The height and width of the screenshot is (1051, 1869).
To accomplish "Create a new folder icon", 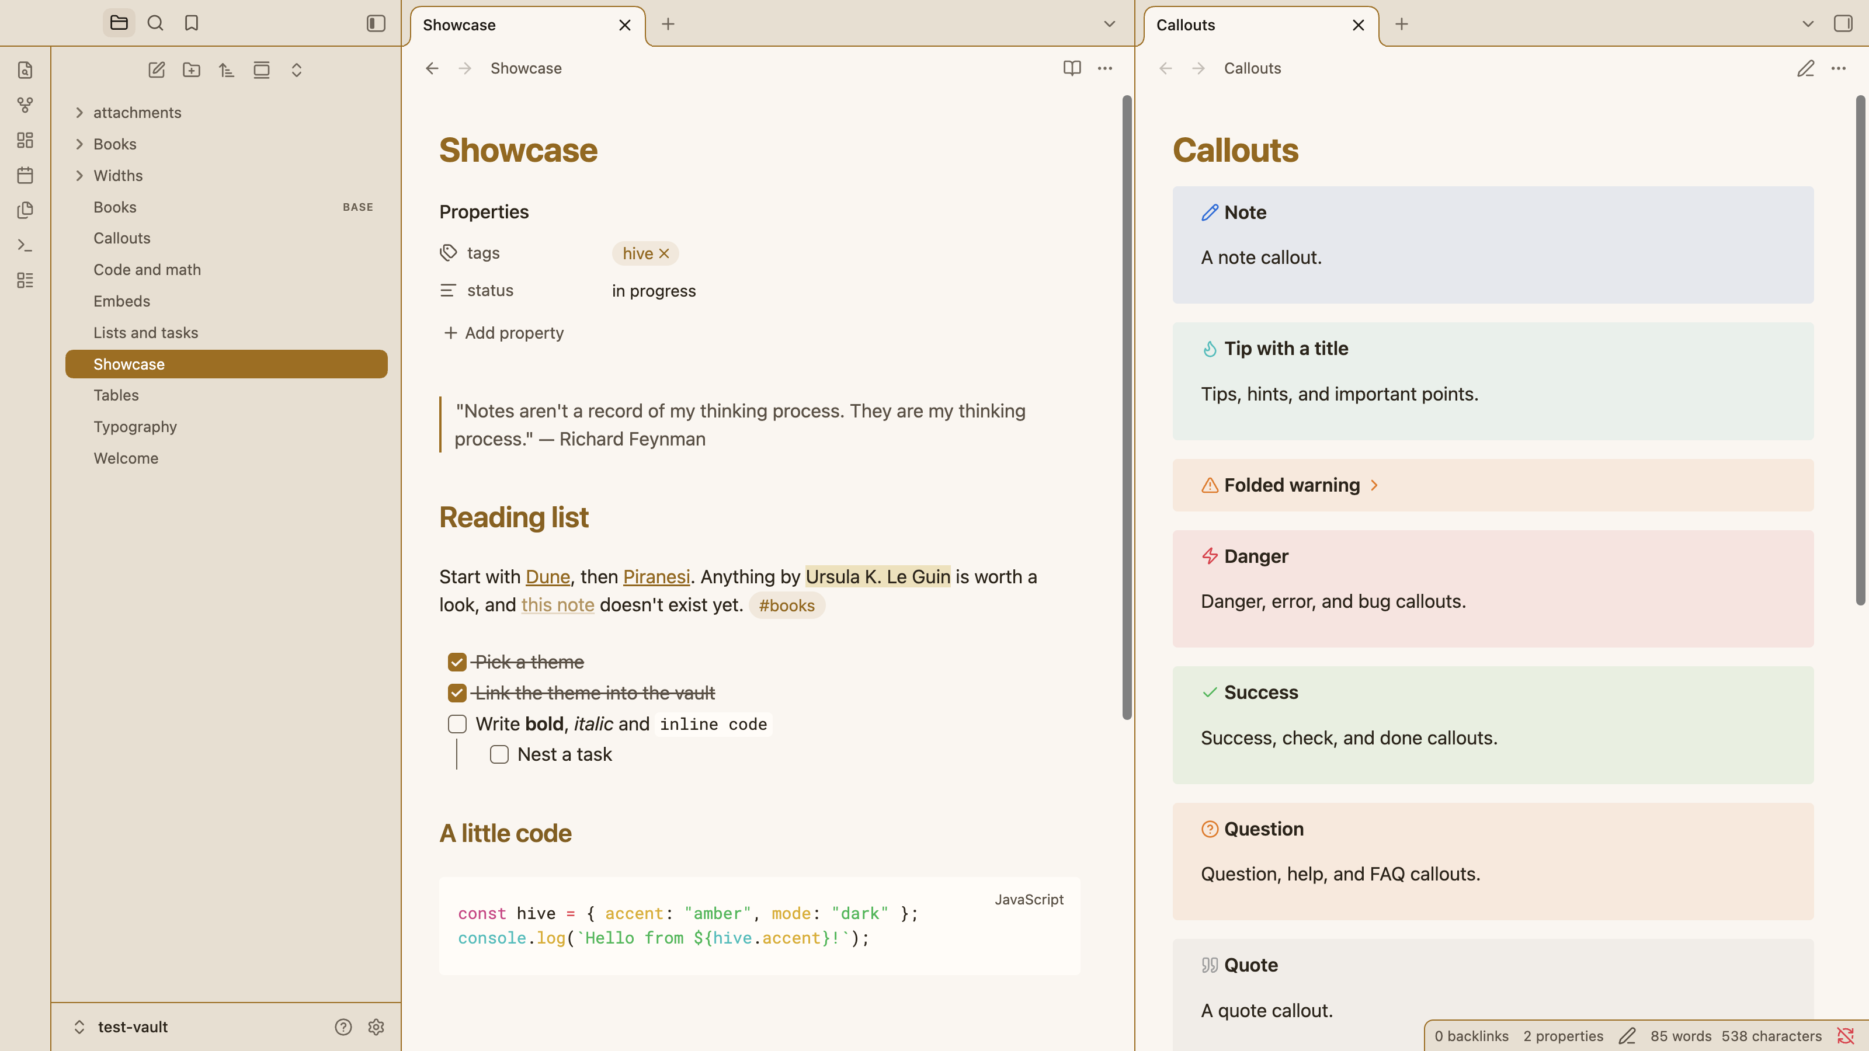I will [x=192, y=69].
